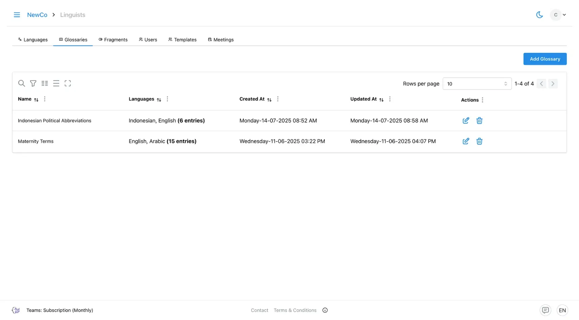Open the hamburger navigation menu
Screen dimensions: 579x320
17,15
